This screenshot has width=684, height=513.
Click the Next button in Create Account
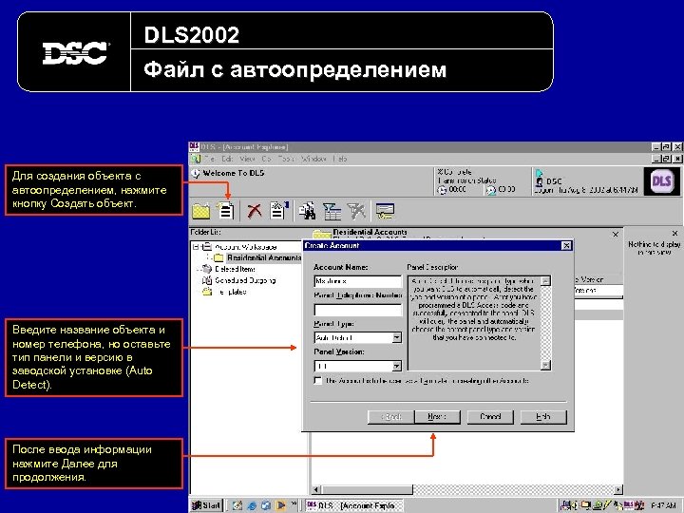pos(438,417)
